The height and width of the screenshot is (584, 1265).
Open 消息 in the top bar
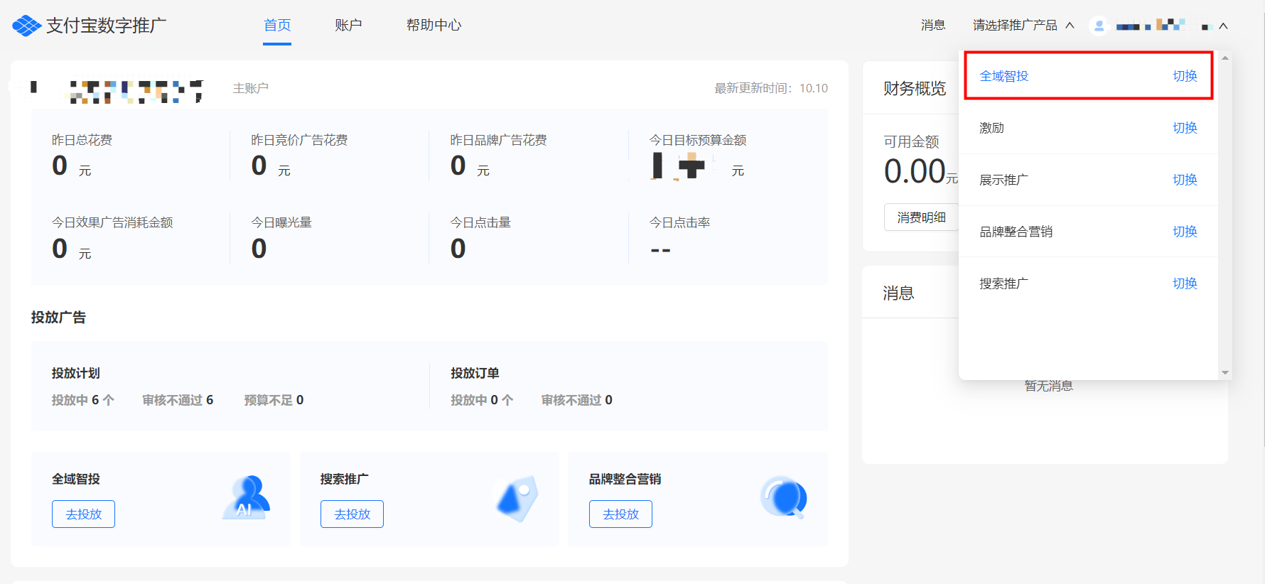point(933,26)
